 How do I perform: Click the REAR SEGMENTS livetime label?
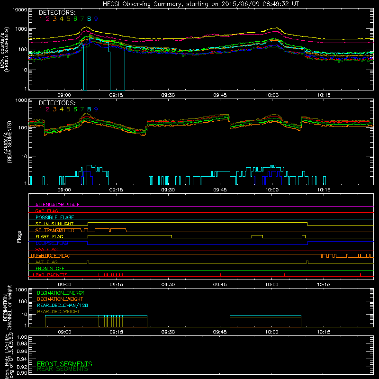[63, 369]
